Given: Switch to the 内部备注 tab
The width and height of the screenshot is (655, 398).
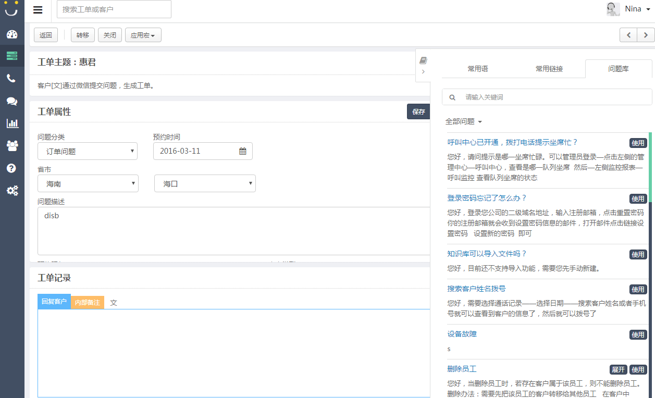Looking at the screenshot, I should (x=88, y=302).
